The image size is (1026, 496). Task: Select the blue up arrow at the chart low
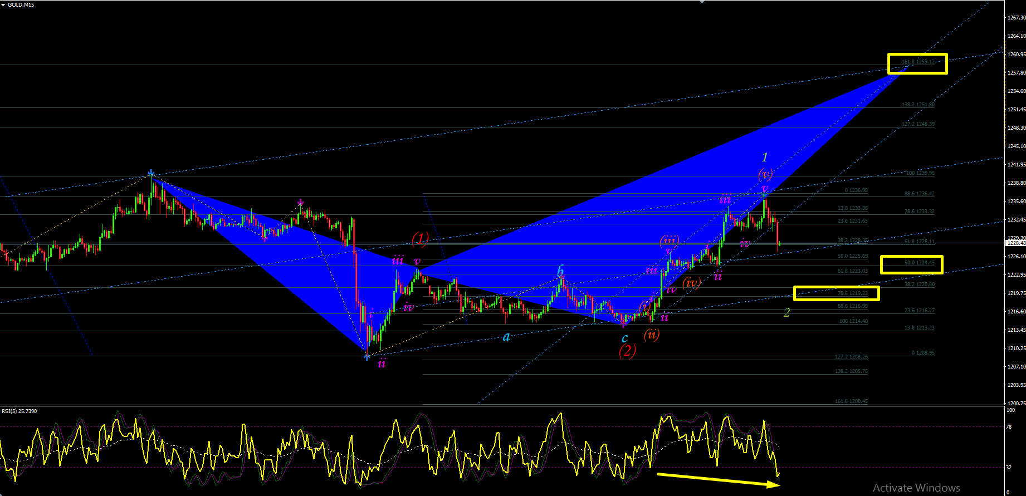367,356
